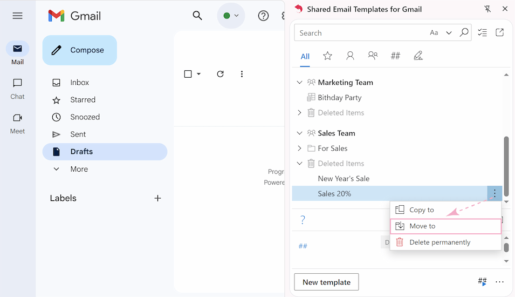The width and height of the screenshot is (515, 297).
Task: Expand Marketing Team Deleted Items
Action: click(299, 112)
